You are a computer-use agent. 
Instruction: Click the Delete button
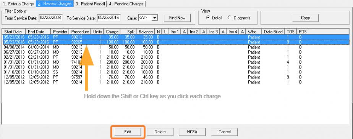(160, 132)
